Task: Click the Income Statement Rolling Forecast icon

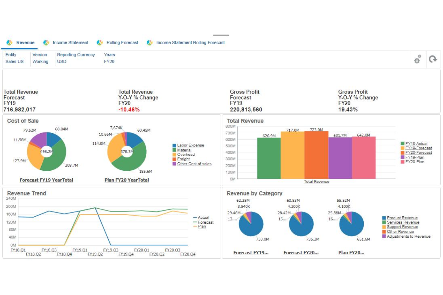Action: (x=149, y=42)
